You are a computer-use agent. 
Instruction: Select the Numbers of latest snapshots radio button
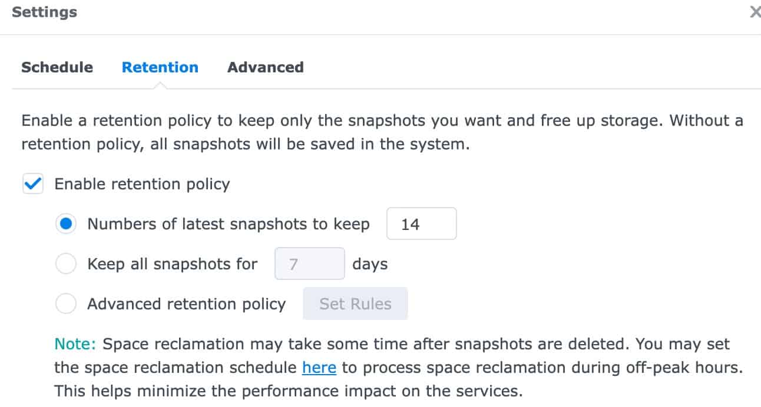pyautogui.click(x=66, y=224)
